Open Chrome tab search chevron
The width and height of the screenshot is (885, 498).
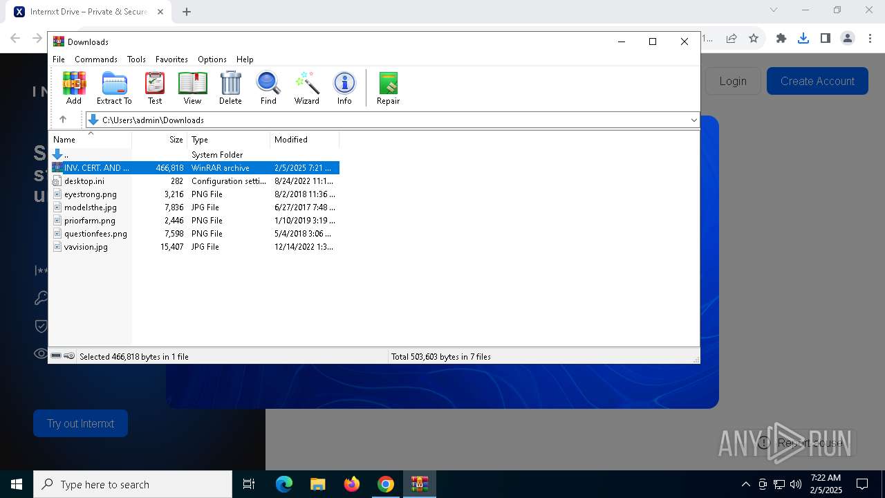pos(774,10)
